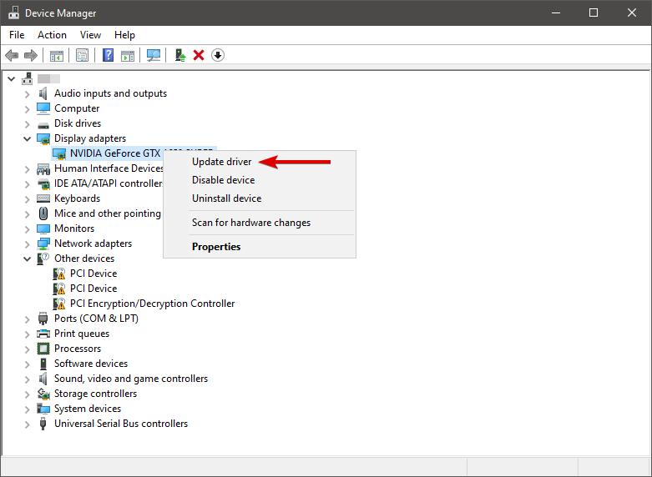Click the Print queues printer icon
The height and width of the screenshot is (477, 652).
pos(43,334)
